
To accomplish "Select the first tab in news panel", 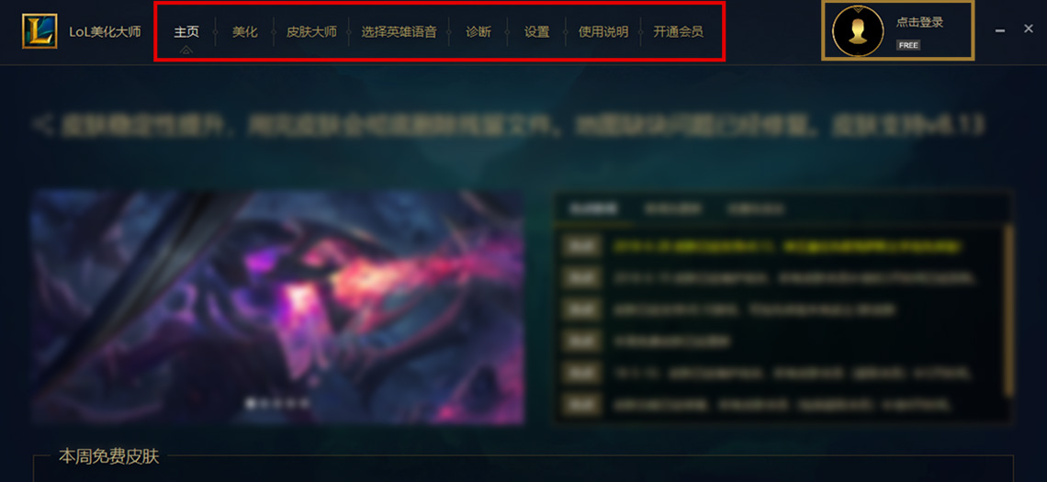I will [593, 208].
